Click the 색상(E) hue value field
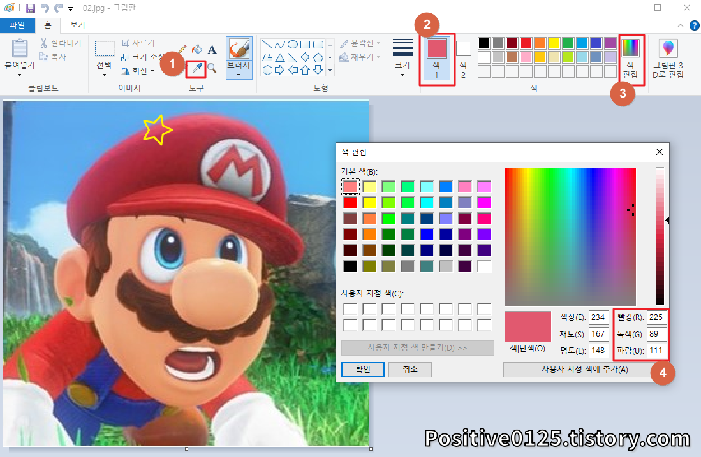 coord(598,317)
